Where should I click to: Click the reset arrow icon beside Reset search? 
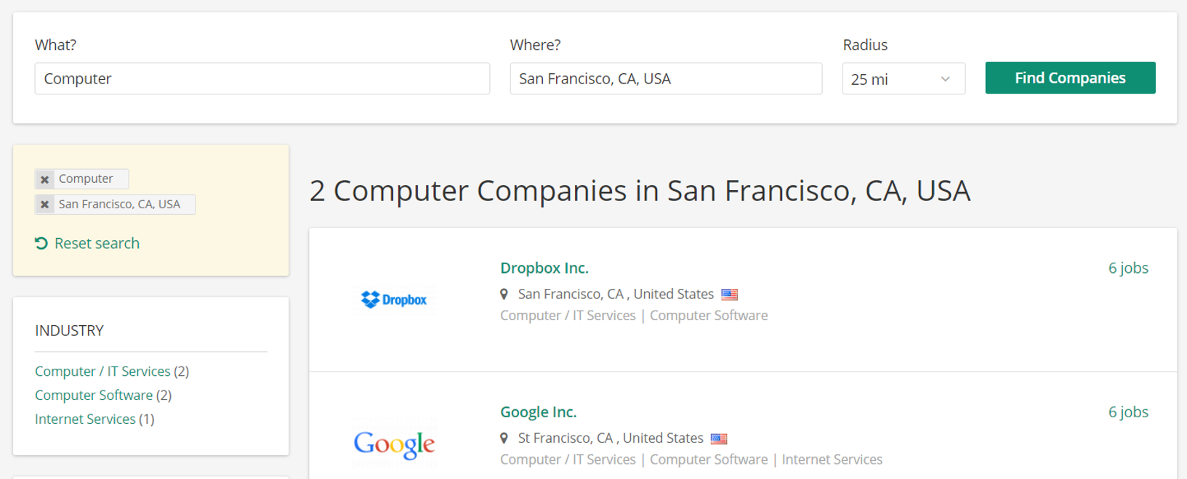tap(41, 243)
